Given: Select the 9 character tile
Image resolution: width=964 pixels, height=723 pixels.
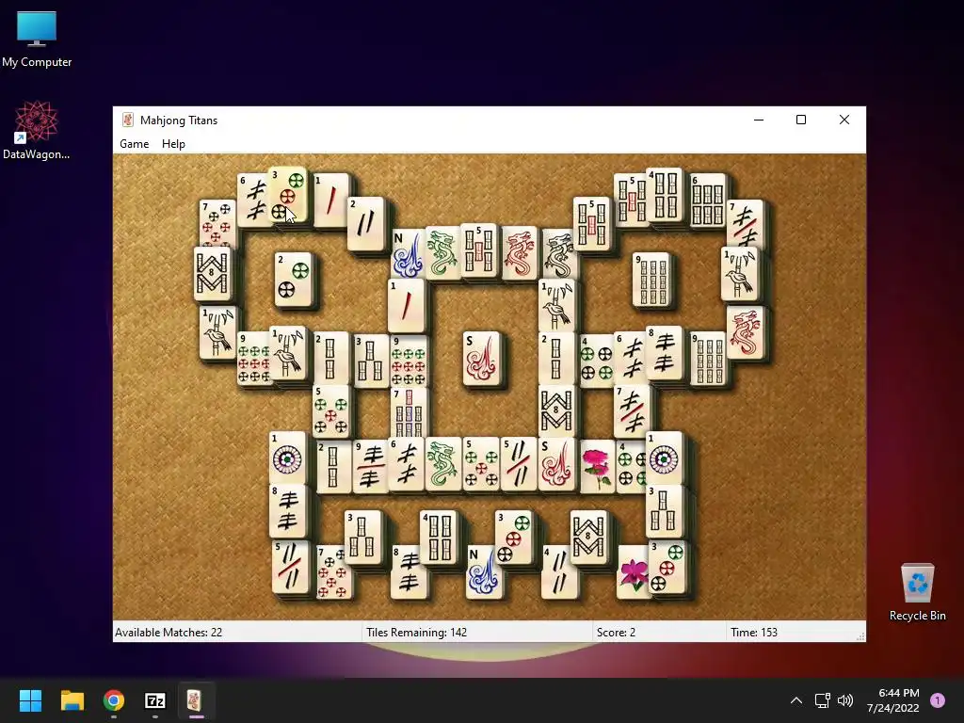Looking at the screenshot, I should pos(369,465).
